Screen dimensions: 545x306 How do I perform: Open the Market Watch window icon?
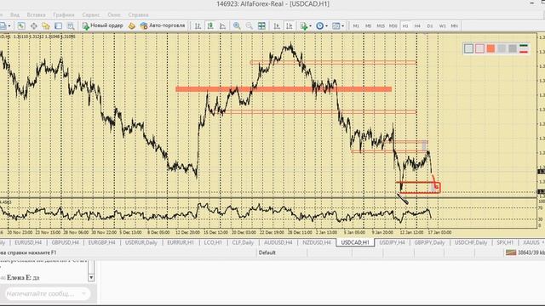tap(21, 25)
